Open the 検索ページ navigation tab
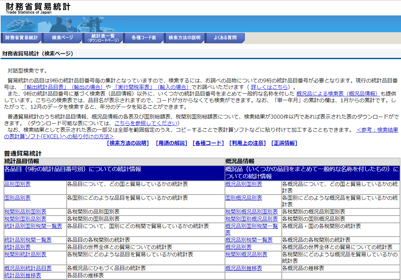 [x=62, y=38]
